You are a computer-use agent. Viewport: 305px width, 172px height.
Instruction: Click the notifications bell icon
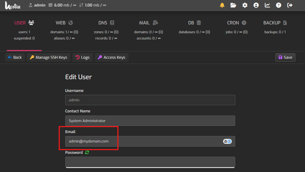click(x=222, y=5)
